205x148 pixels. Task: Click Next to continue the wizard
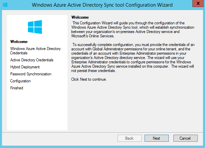point(156,138)
